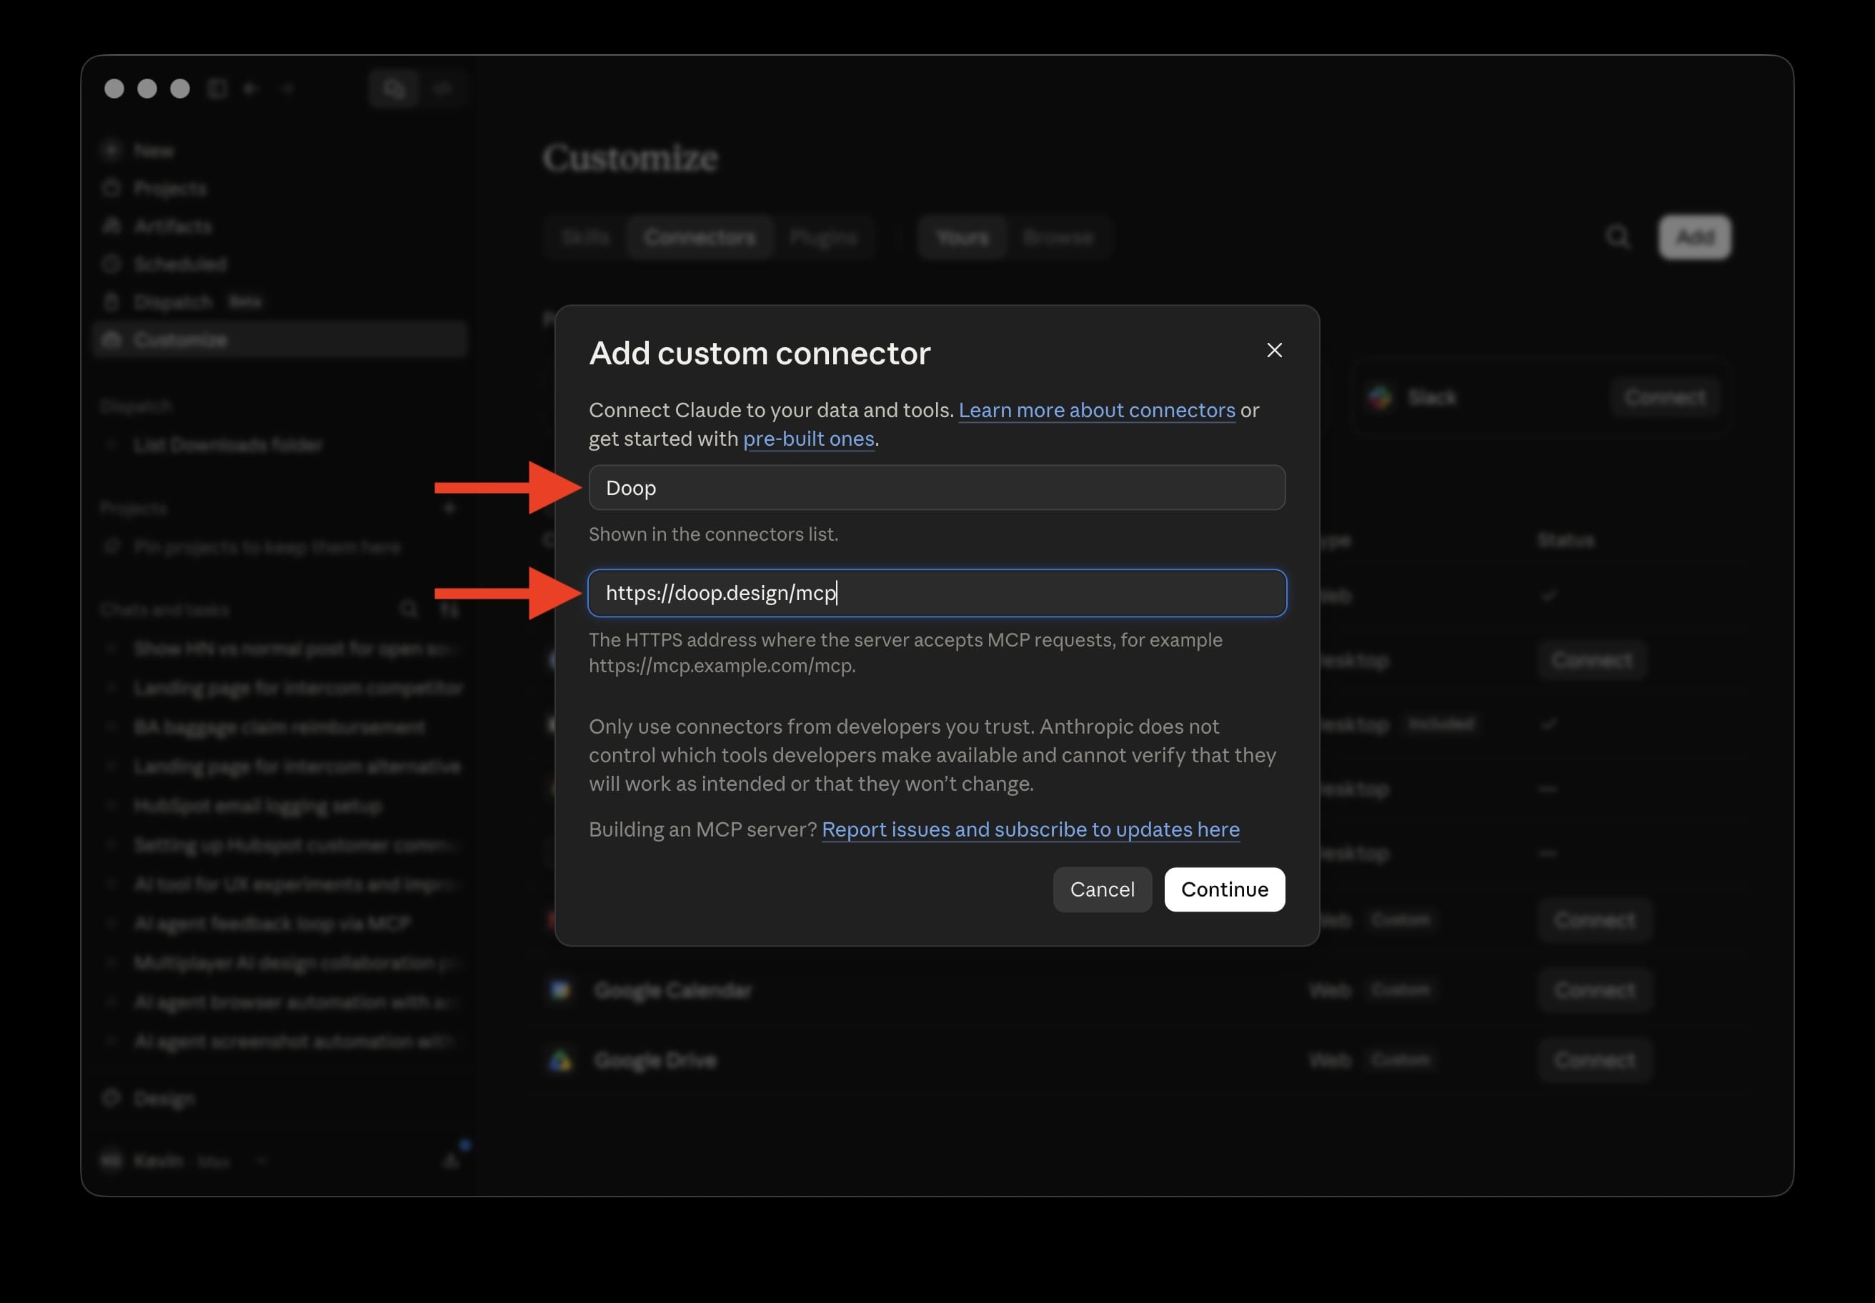Click the 'Shown in the connectors list.' hint

tap(713, 534)
